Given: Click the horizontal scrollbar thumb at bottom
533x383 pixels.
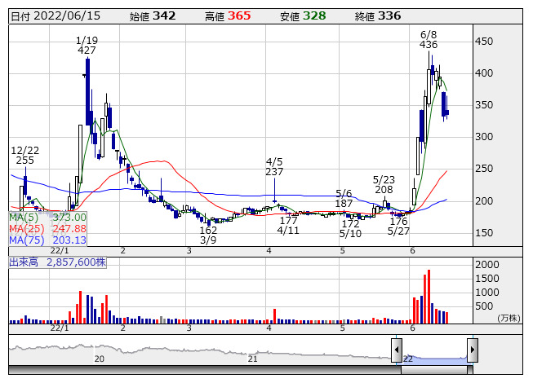Looking at the screenshot, I should tap(434, 371).
